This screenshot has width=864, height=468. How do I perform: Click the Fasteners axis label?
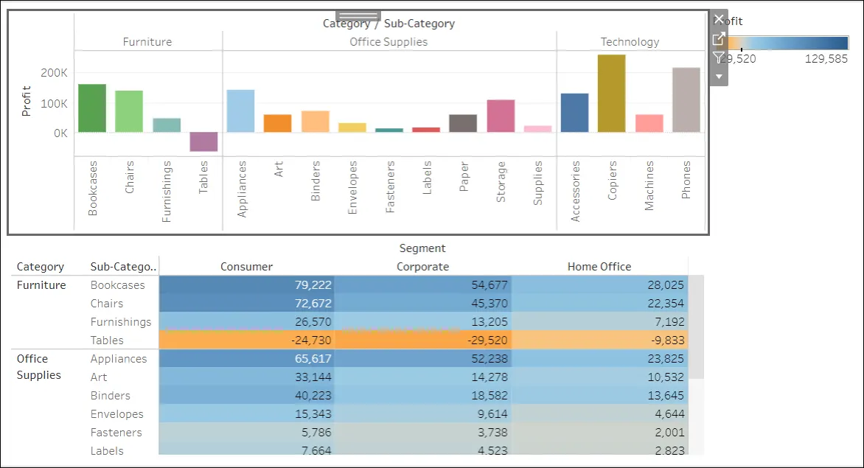390,187
